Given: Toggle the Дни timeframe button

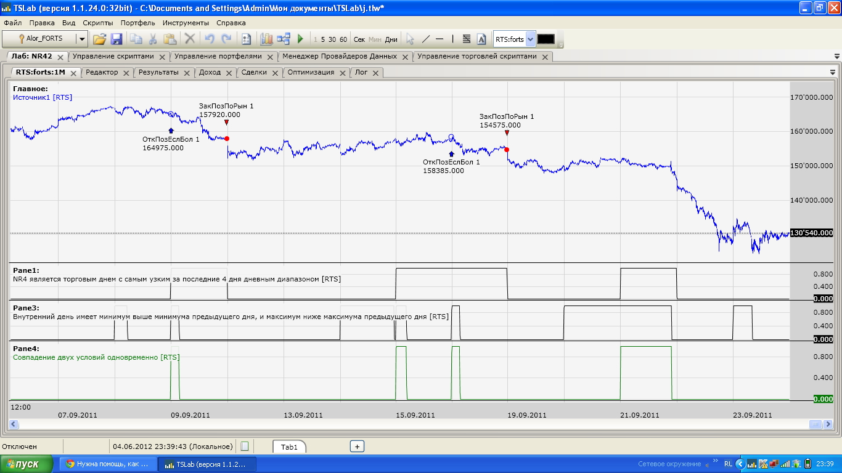Looking at the screenshot, I should pos(391,39).
